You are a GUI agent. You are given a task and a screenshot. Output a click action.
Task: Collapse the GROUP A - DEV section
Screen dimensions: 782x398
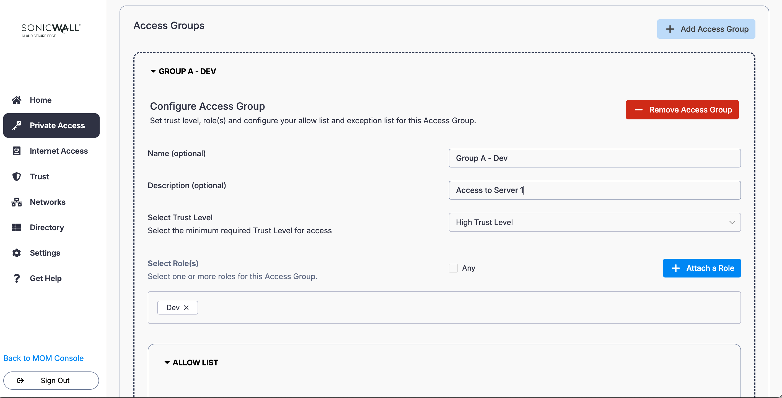[x=153, y=71]
